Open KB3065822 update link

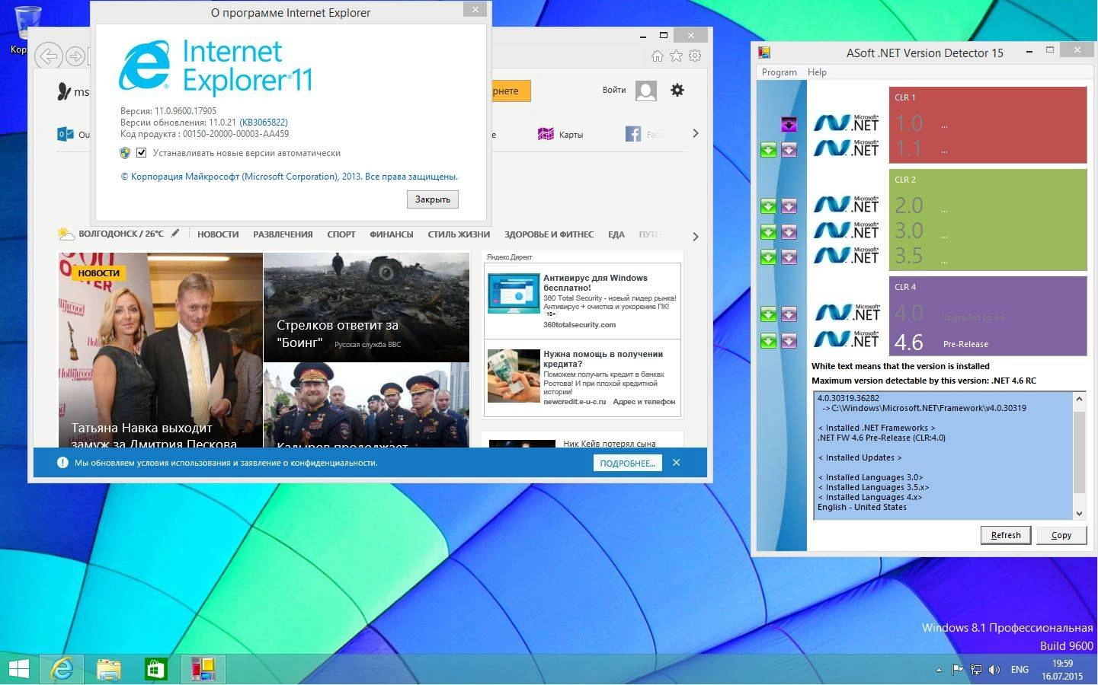coord(264,123)
